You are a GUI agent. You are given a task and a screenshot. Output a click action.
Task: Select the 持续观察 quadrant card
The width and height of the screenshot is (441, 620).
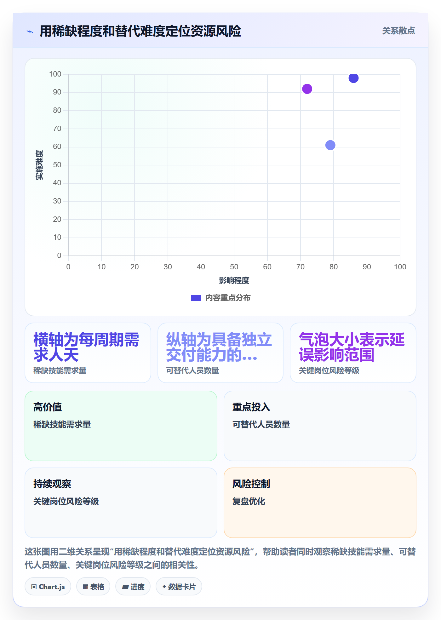point(121,503)
